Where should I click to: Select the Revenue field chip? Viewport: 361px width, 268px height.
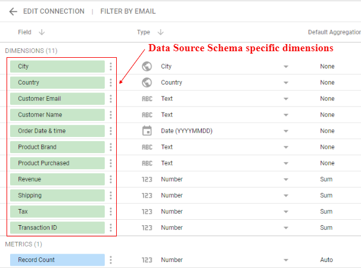point(57,179)
